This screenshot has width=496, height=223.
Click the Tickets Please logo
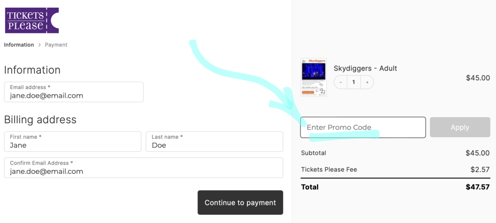tap(32, 20)
